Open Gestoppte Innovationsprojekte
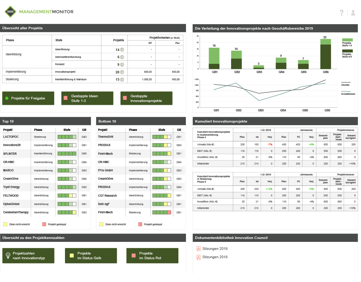This screenshot has height=282, width=361. pyautogui.click(x=147, y=98)
